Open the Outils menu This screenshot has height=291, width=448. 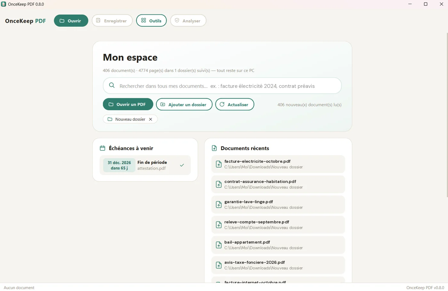click(151, 21)
